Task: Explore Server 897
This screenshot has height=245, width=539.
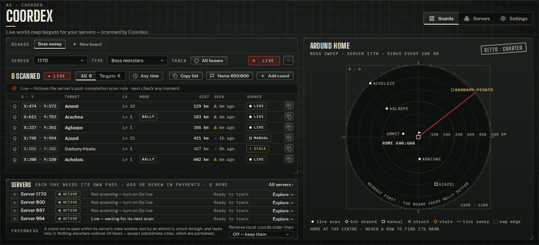Action: [283, 211]
